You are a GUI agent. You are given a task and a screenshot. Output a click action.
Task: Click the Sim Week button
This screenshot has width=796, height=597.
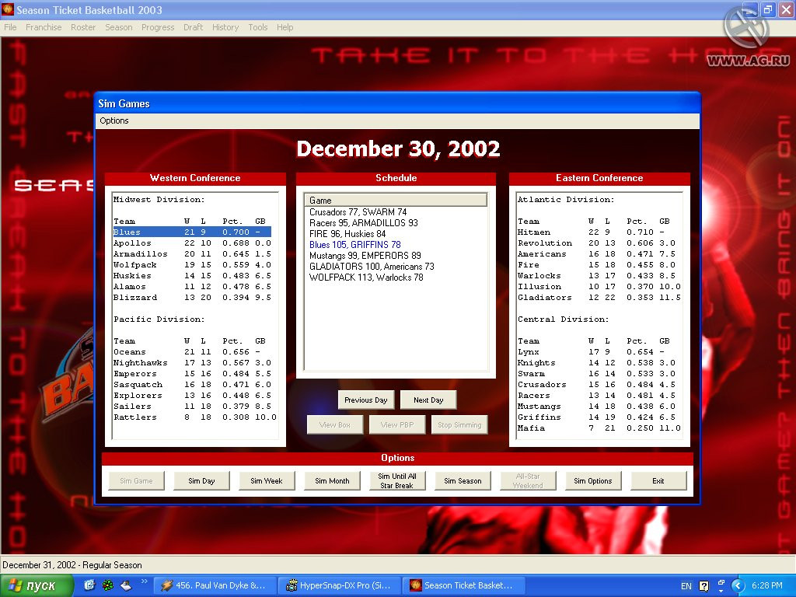coord(267,480)
